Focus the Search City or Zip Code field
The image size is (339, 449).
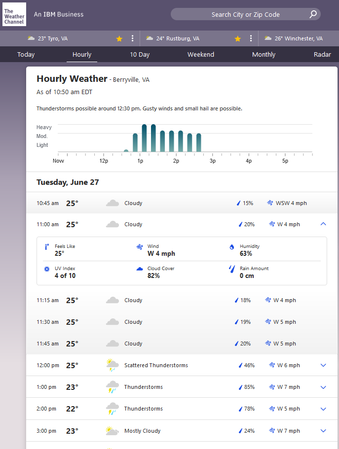pyautogui.click(x=246, y=14)
